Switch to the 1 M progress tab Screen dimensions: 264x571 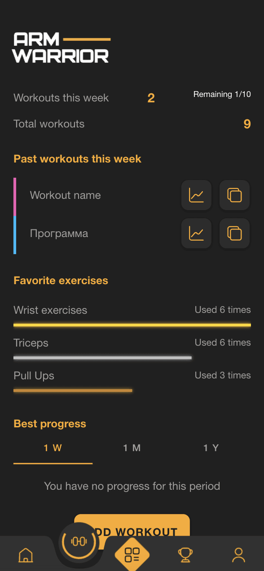(x=132, y=448)
